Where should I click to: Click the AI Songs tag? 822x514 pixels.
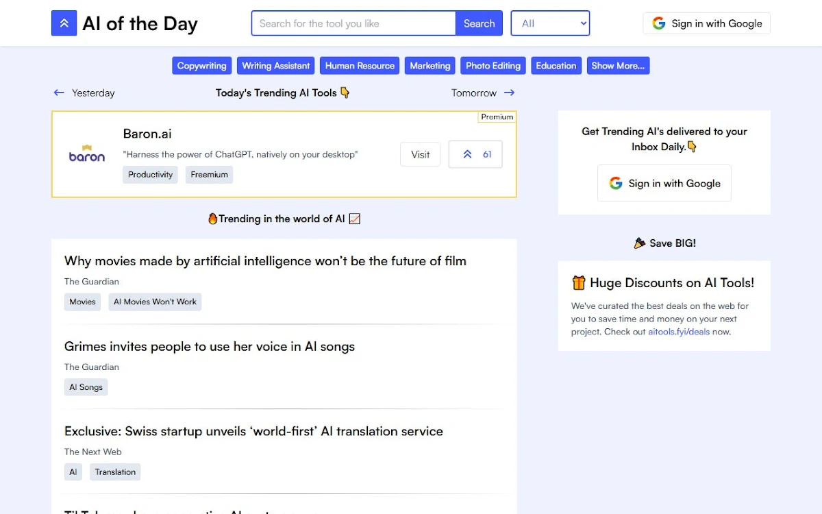[86, 387]
